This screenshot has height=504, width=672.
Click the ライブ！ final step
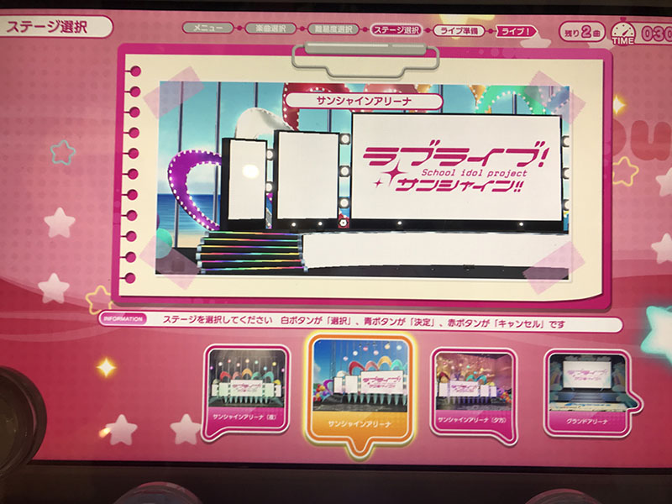click(x=517, y=31)
